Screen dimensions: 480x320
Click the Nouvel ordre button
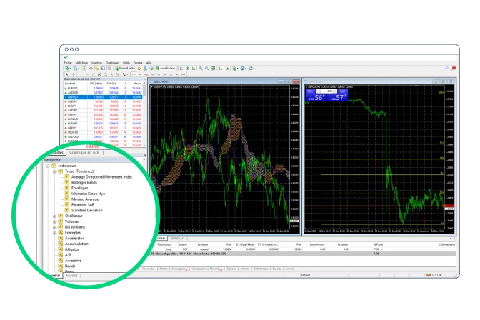tap(125, 69)
